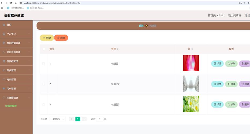Expand the 用户管理 menu arrow

[x=29, y=88]
